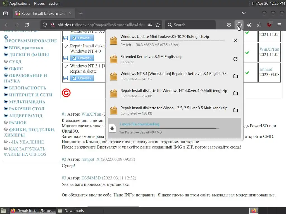Image resolution: width=286 pixels, height=214 pixels.
Task: Open the Firefox View button
Action: [x=6, y=13]
